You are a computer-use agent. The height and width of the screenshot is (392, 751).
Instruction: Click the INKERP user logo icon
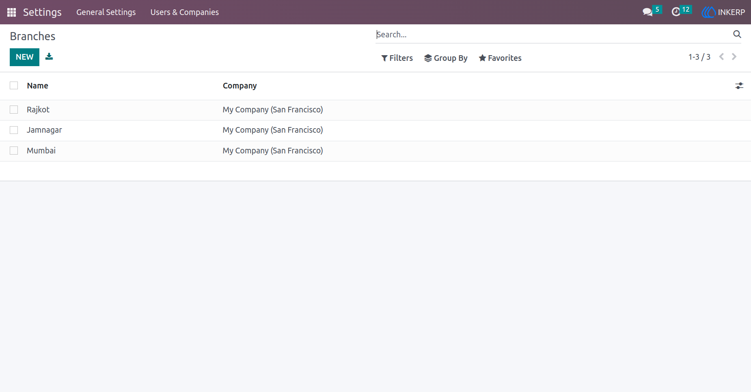tap(708, 12)
